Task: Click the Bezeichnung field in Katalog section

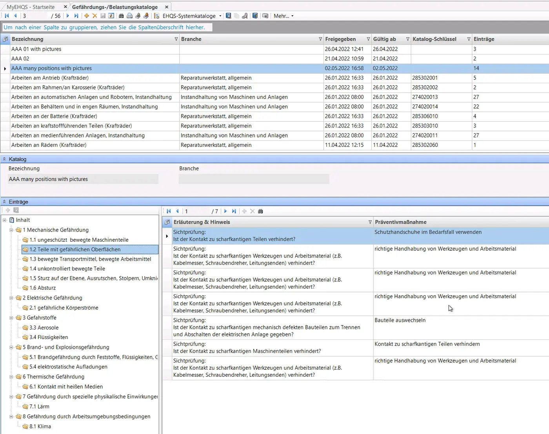Action: coord(83,179)
